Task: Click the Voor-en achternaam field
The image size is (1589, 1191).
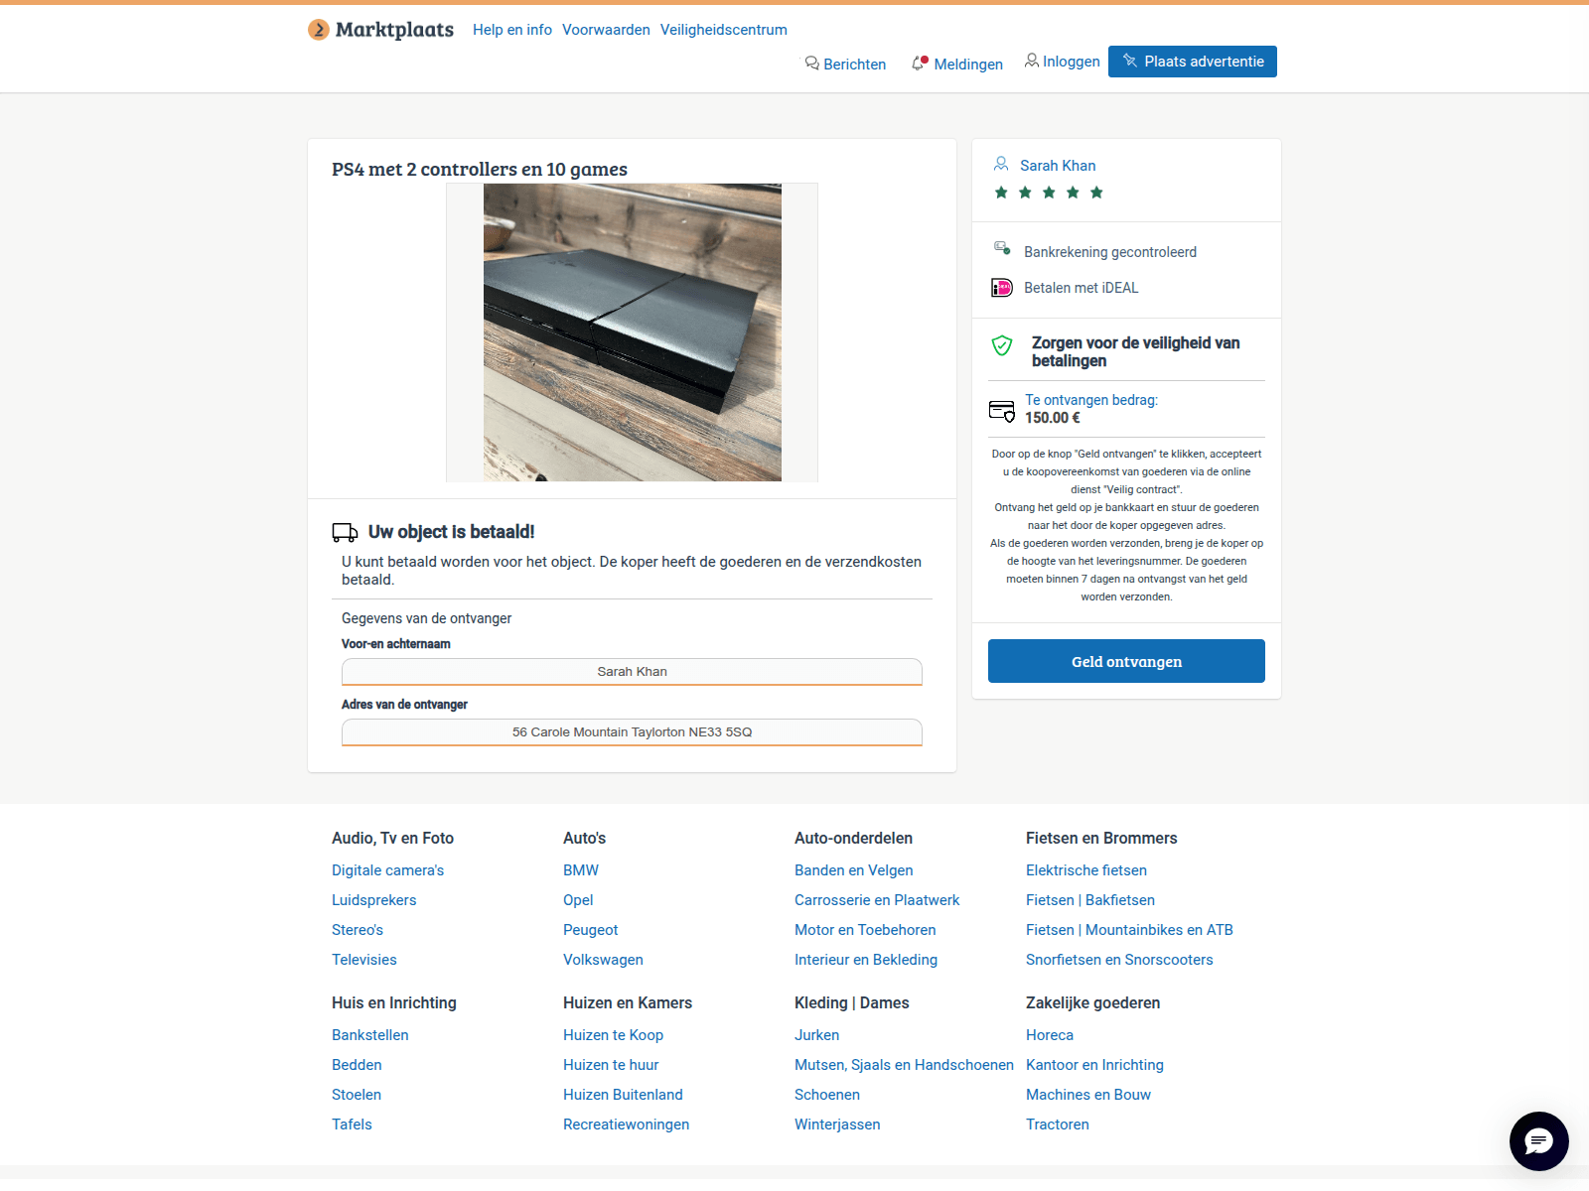Action: click(x=632, y=672)
